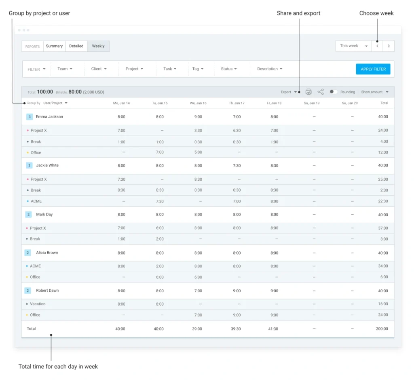Expand the Group by User/Project dropdown
Viewport: 414px width, 380px height.
click(x=55, y=103)
